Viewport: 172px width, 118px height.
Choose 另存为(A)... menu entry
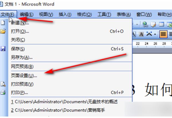click(x=70, y=57)
